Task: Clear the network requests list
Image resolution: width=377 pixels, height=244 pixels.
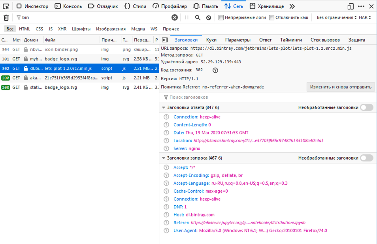Action: click(6, 17)
